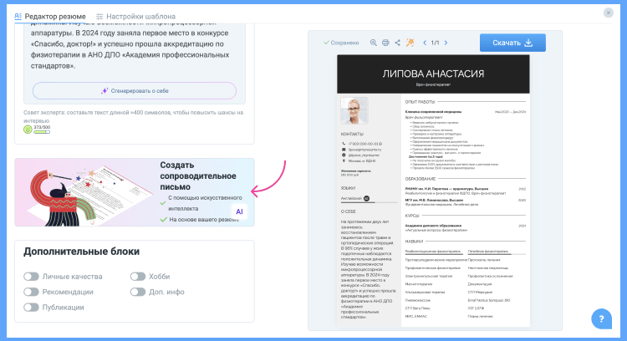The width and height of the screenshot is (627, 341).
Task: Click the Сохранено status indicator
Action: (x=341, y=43)
